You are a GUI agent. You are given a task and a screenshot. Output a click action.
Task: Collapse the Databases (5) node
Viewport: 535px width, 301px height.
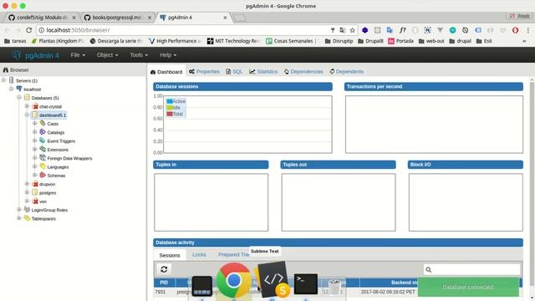point(19,98)
